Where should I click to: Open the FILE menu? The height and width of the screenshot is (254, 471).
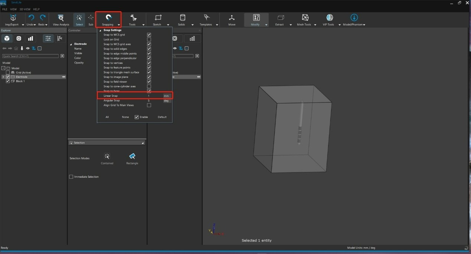coord(5,9)
